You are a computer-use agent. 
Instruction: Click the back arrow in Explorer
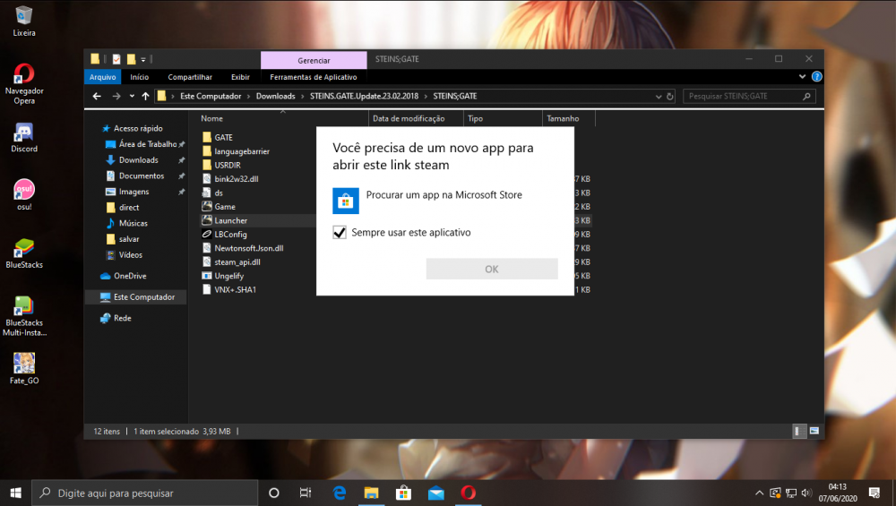point(97,96)
